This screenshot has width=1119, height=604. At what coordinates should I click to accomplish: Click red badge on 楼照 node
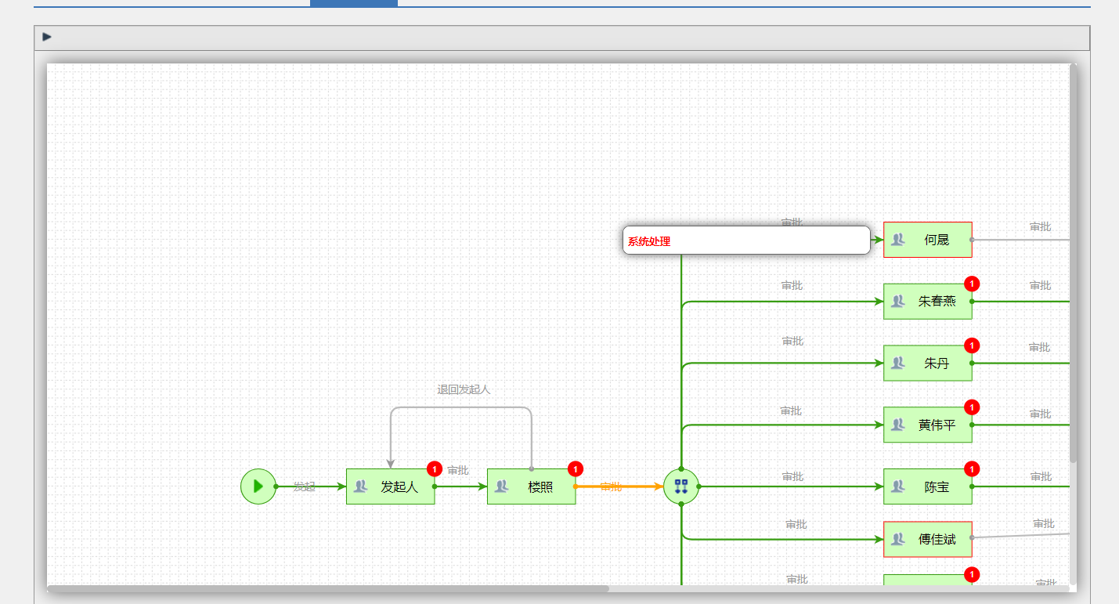pyautogui.click(x=576, y=469)
